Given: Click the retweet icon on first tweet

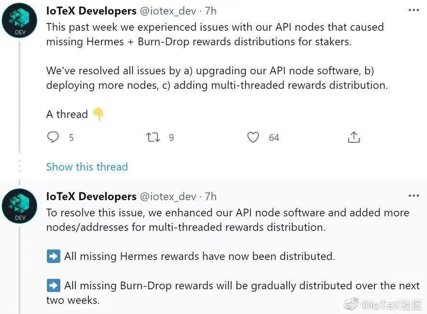Looking at the screenshot, I should pos(153,137).
